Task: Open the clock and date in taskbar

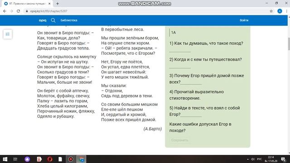Action: coord(271,159)
